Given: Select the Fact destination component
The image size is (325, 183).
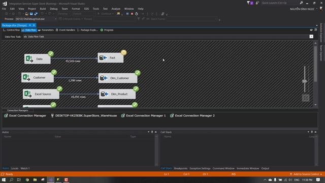Looking at the screenshot, I should pyautogui.click(x=111, y=57).
